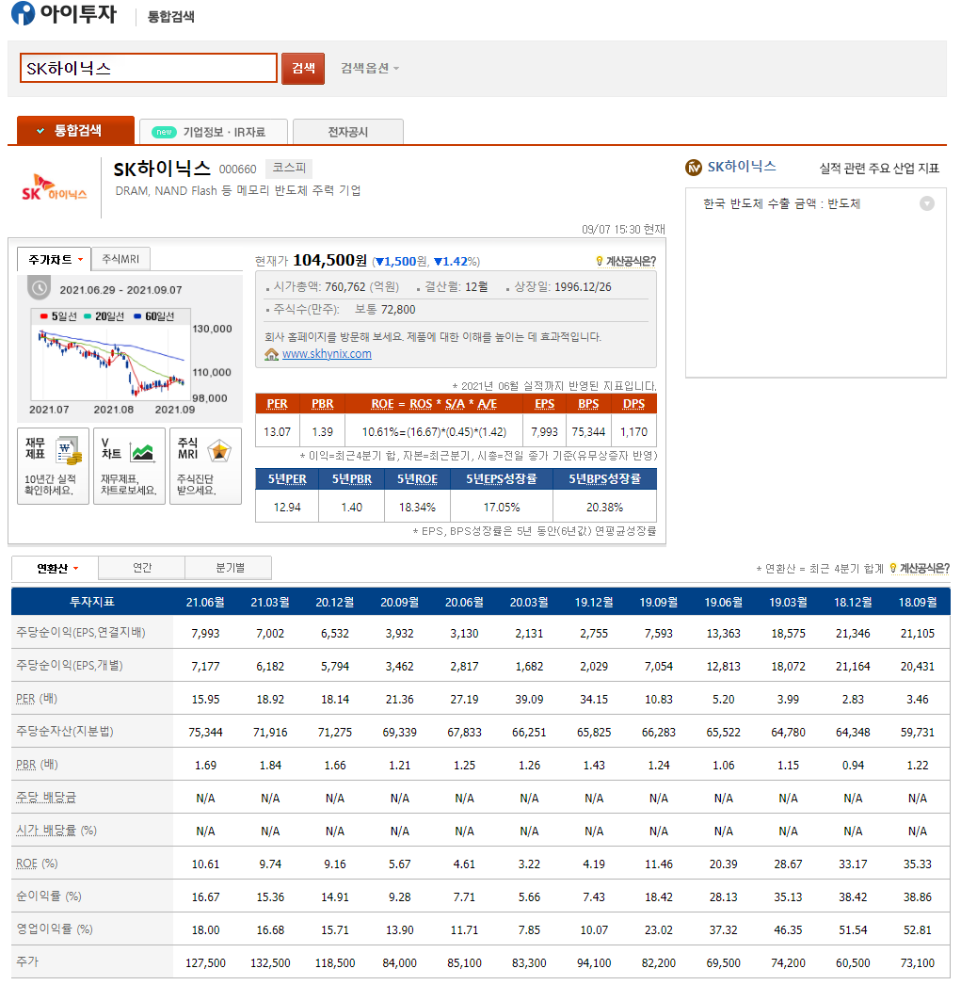This screenshot has height=985, width=961.
Task: Click the 21.06월 column header
Action: [x=205, y=602]
